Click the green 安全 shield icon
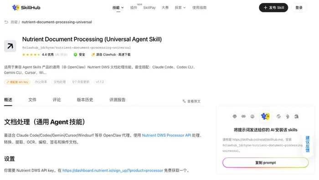The image size is (319, 180). click(75, 55)
